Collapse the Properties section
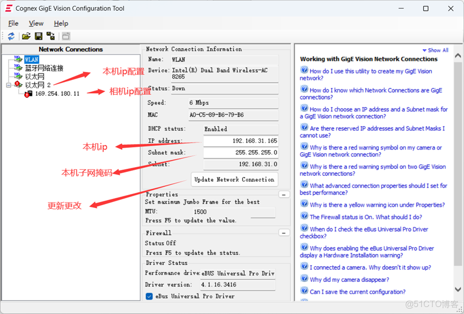Image resolution: width=464 pixels, height=314 pixels. [x=284, y=195]
